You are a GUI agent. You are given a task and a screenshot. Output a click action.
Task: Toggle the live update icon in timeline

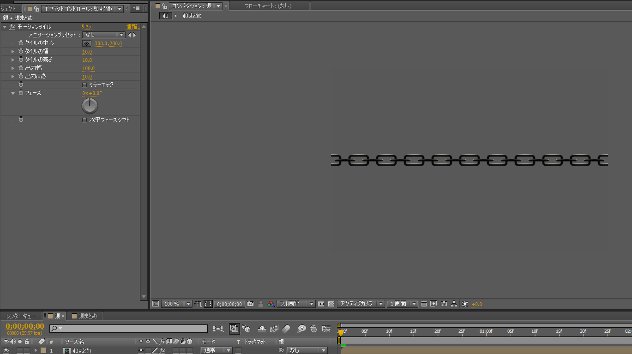coord(234,329)
